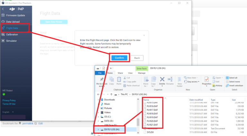
Task: Close the Flight Record dialog
Action: coord(144,35)
